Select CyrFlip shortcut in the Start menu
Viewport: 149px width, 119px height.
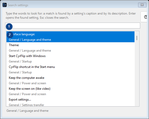pos(71,69)
